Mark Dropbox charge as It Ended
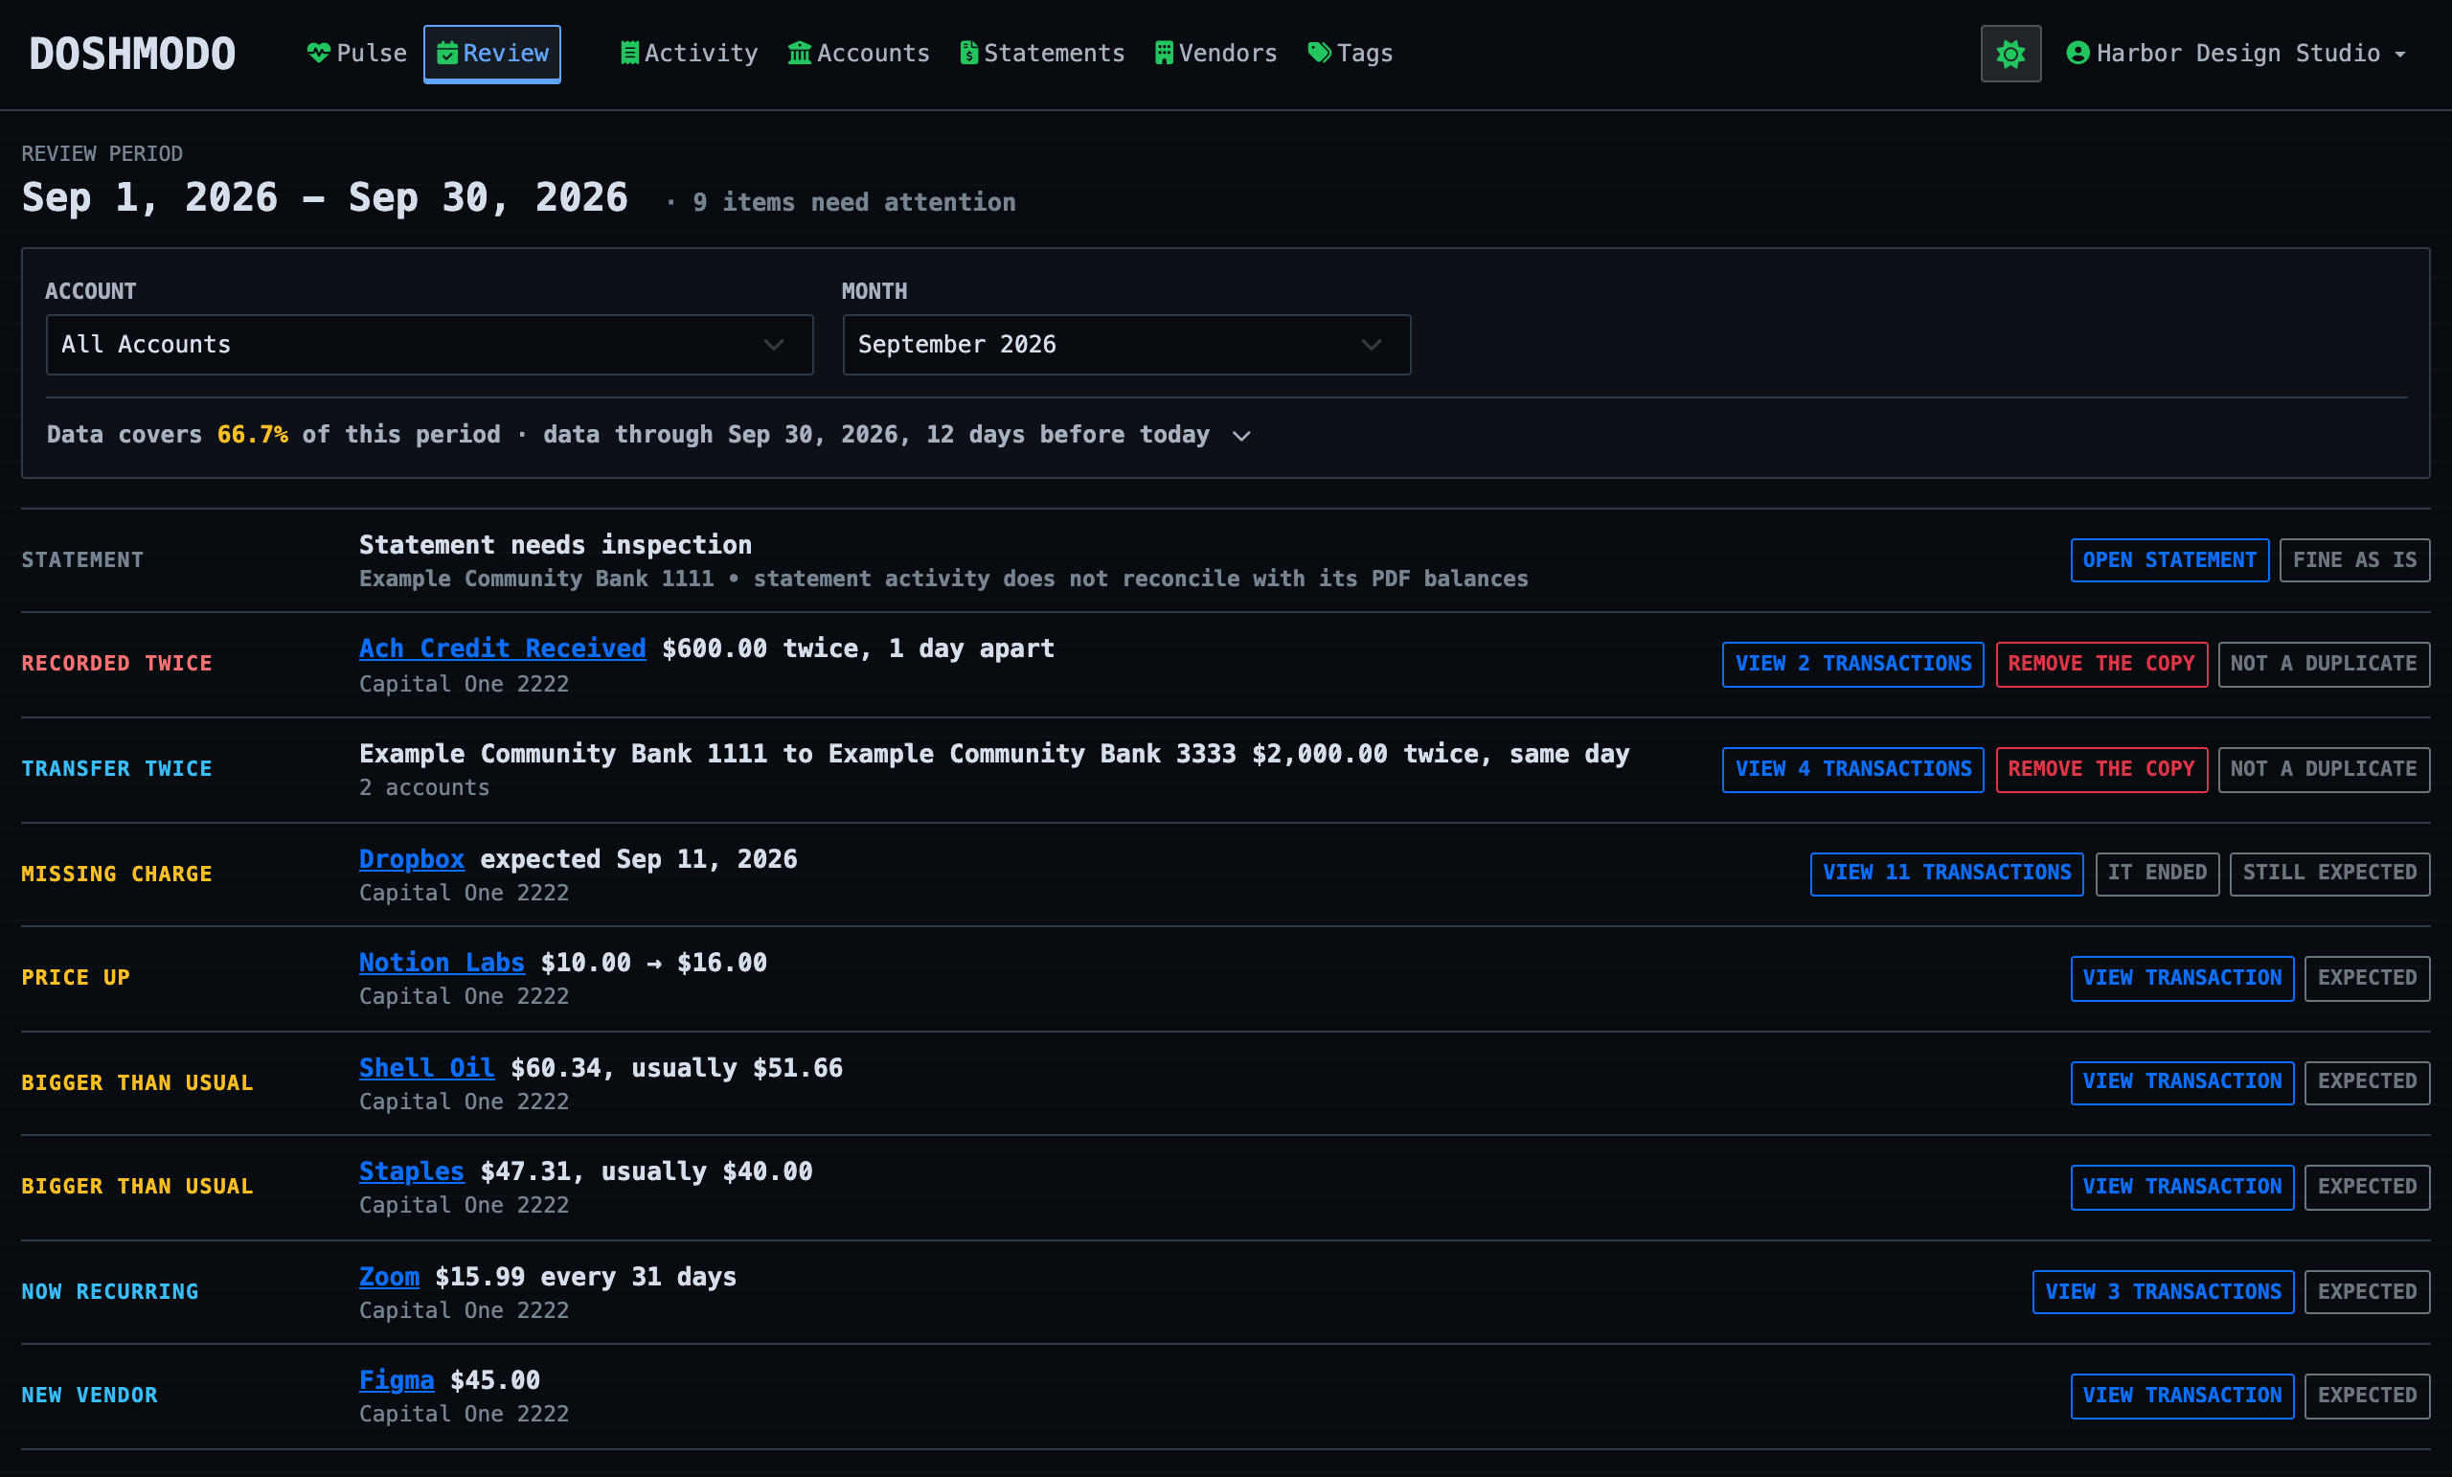2452x1477 pixels. [x=2156, y=873]
